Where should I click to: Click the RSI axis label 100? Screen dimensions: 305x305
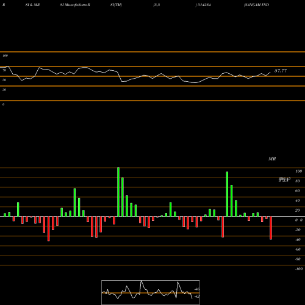pos(5,56)
